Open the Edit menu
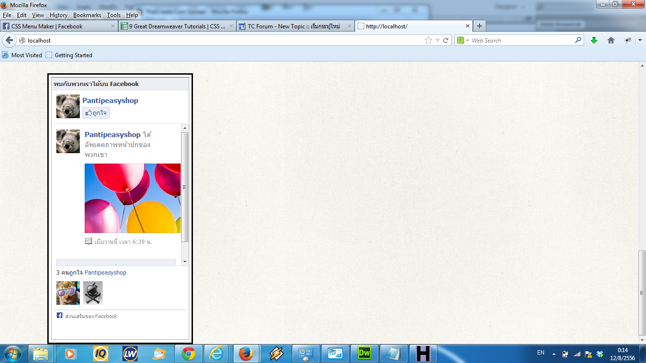 click(x=22, y=15)
